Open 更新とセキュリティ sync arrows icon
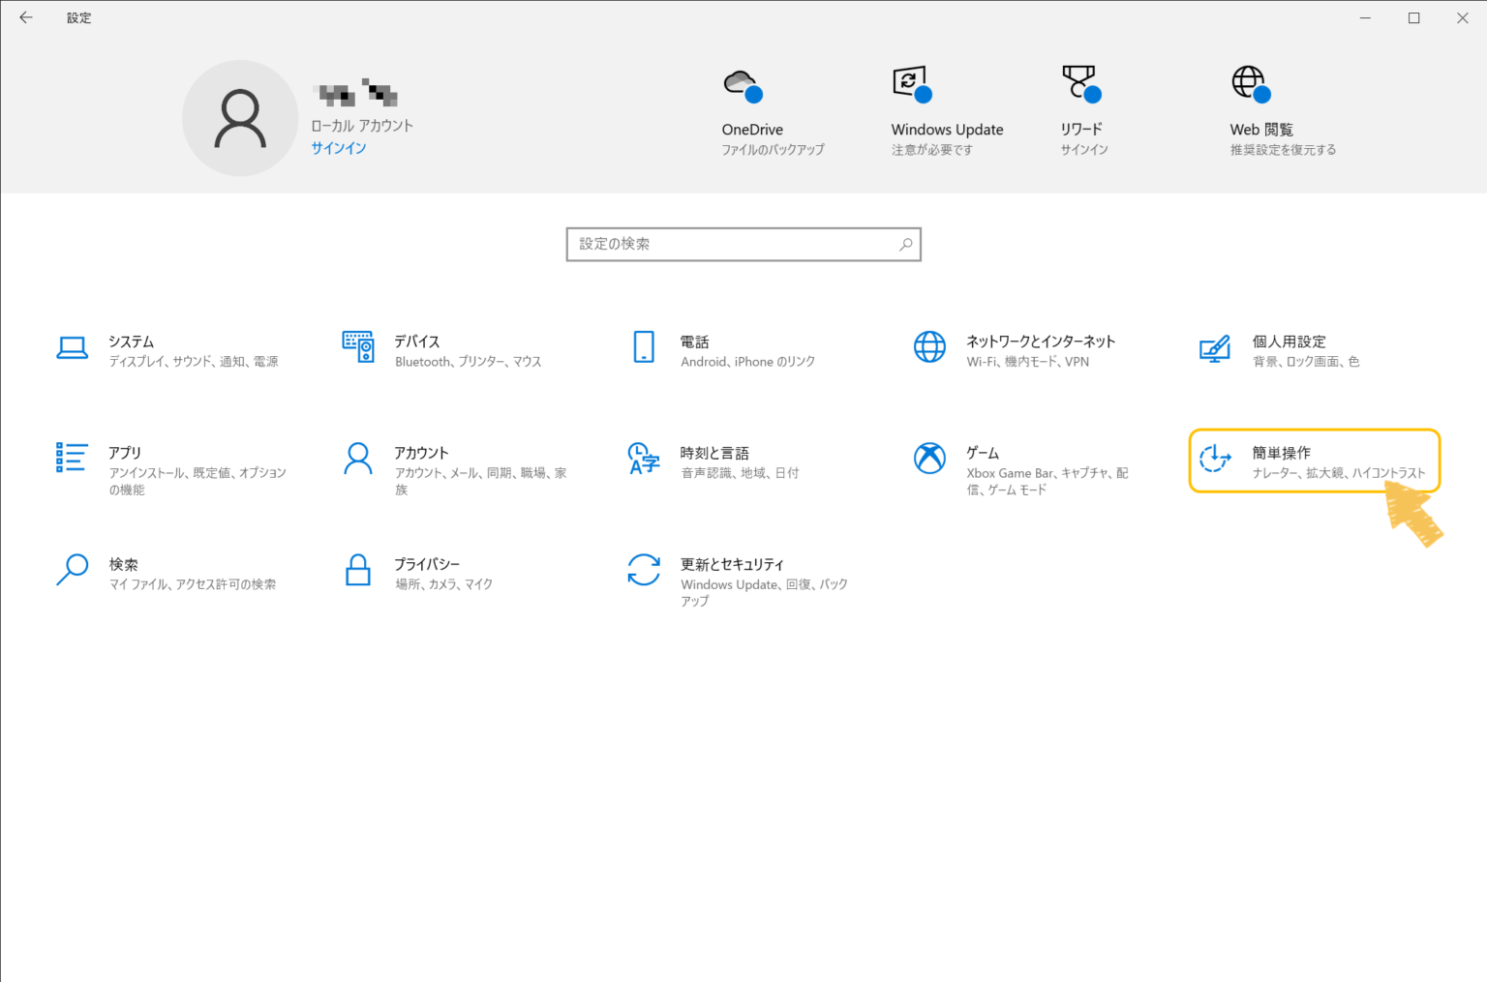Screen dimensions: 1487x982 pos(644,570)
